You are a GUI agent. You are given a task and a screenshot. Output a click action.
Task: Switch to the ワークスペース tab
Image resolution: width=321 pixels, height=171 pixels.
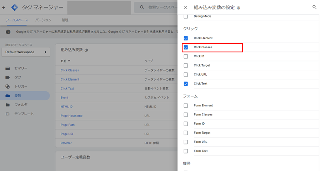17,20
